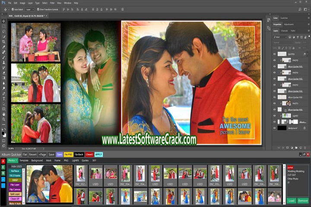
Task: Select the Crop tool
Action: point(3,42)
